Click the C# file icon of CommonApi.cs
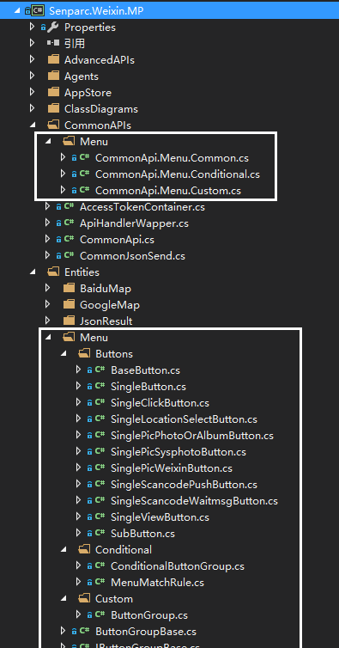Viewport: 339px width, 648px height. click(x=69, y=239)
